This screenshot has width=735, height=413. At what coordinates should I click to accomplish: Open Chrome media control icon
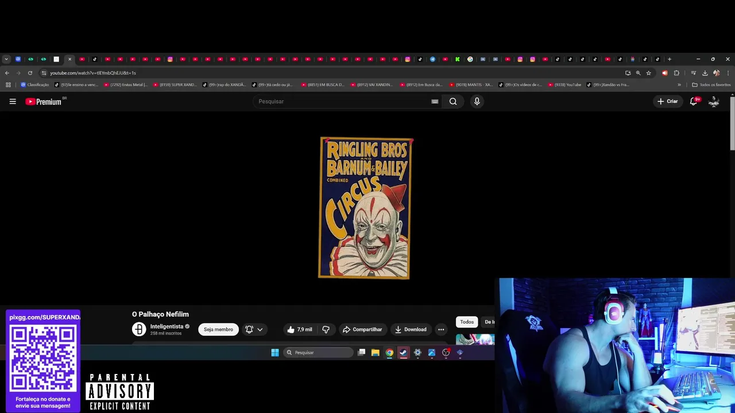[693, 73]
